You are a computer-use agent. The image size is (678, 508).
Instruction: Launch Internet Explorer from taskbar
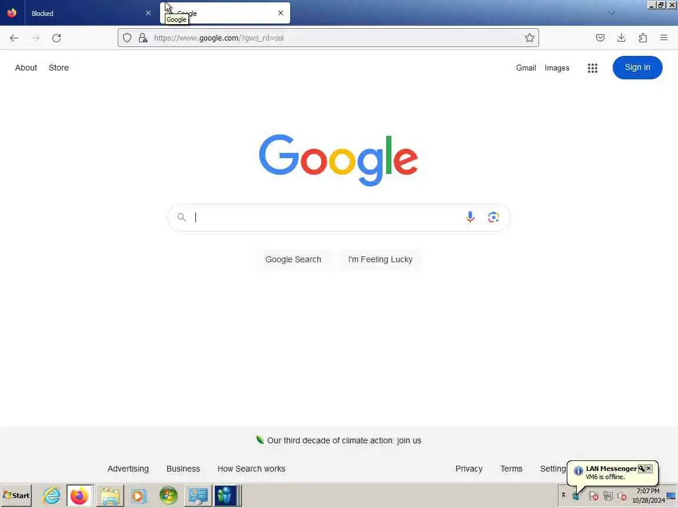(x=51, y=496)
